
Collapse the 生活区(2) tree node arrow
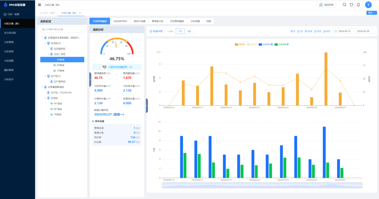coord(45,43)
